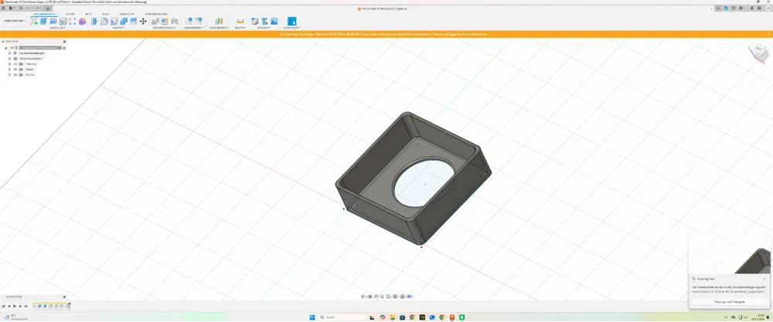
Task: Open the PRÜFEN dropdown menu
Action: point(240,28)
